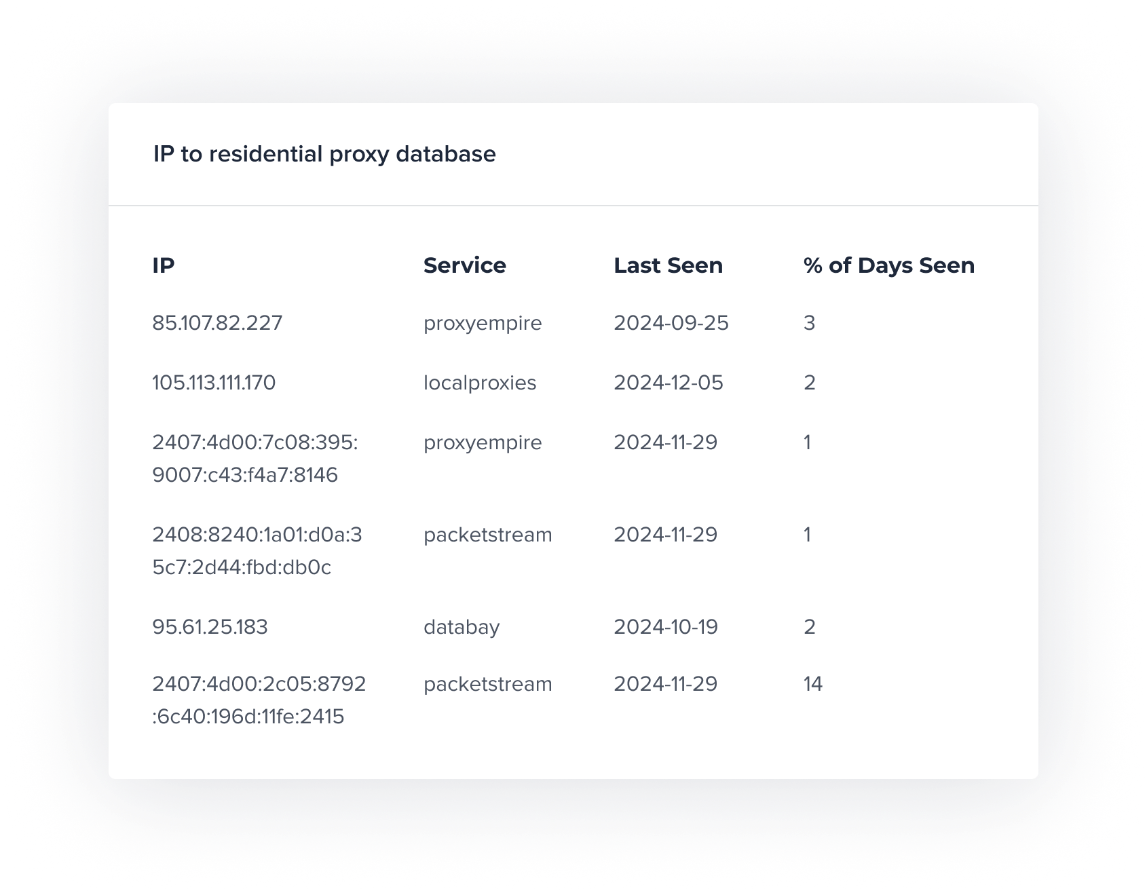The height and width of the screenshot is (893, 1147).
Task: Click the 2407:4d00:7c08:395 IPv6 address cell
Action: click(x=255, y=459)
